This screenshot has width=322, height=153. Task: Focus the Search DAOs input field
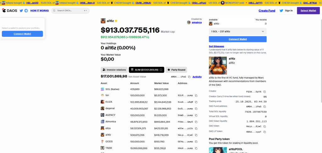(x=70, y=11)
